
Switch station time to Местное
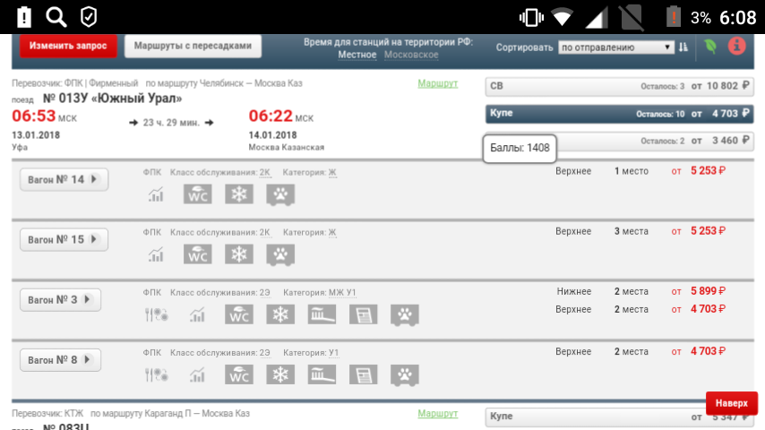(x=357, y=55)
